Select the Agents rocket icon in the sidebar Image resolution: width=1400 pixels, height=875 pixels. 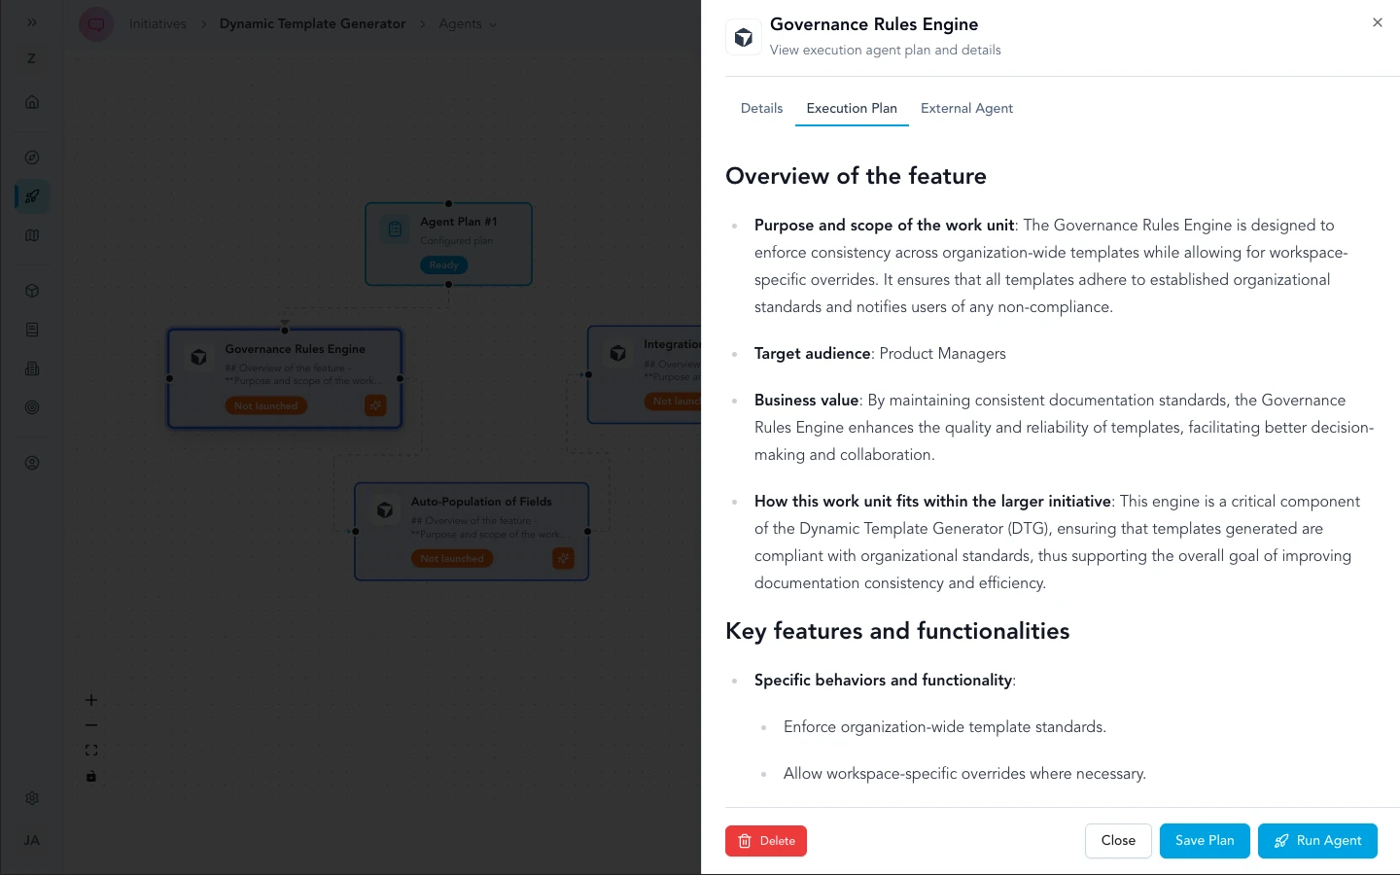click(x=32, y=196)
